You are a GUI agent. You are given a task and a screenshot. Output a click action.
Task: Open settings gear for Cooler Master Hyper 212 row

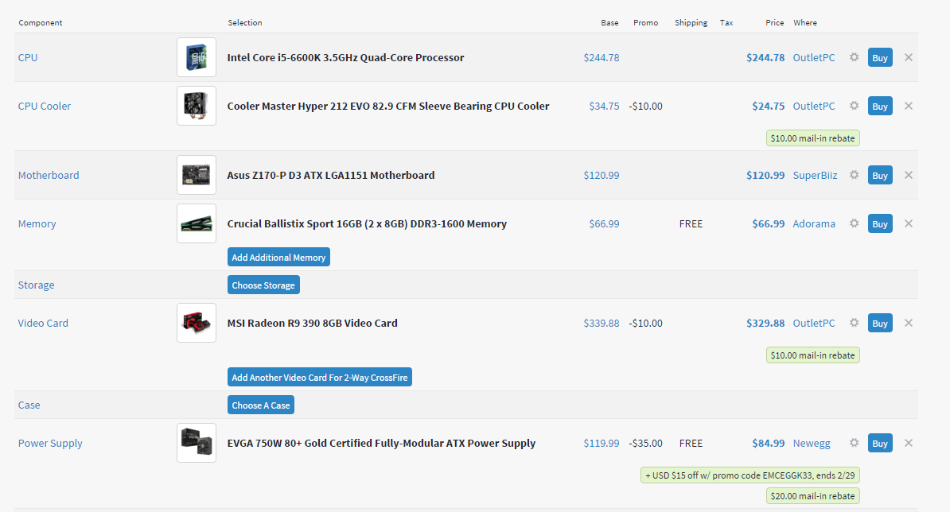(854, 105)
